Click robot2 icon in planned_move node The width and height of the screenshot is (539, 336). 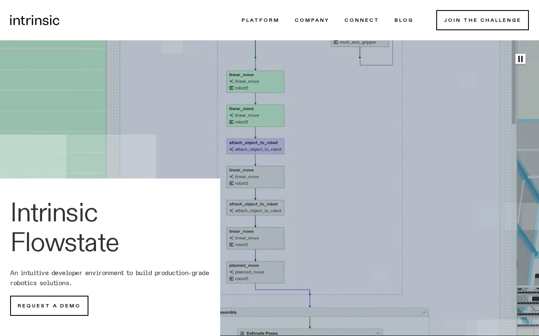232,279
